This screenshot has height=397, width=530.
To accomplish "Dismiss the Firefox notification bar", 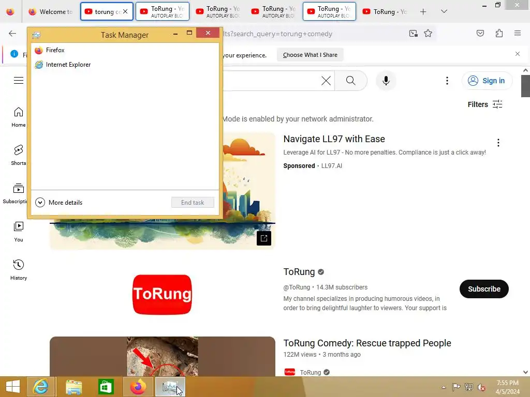I will (518, 54).
